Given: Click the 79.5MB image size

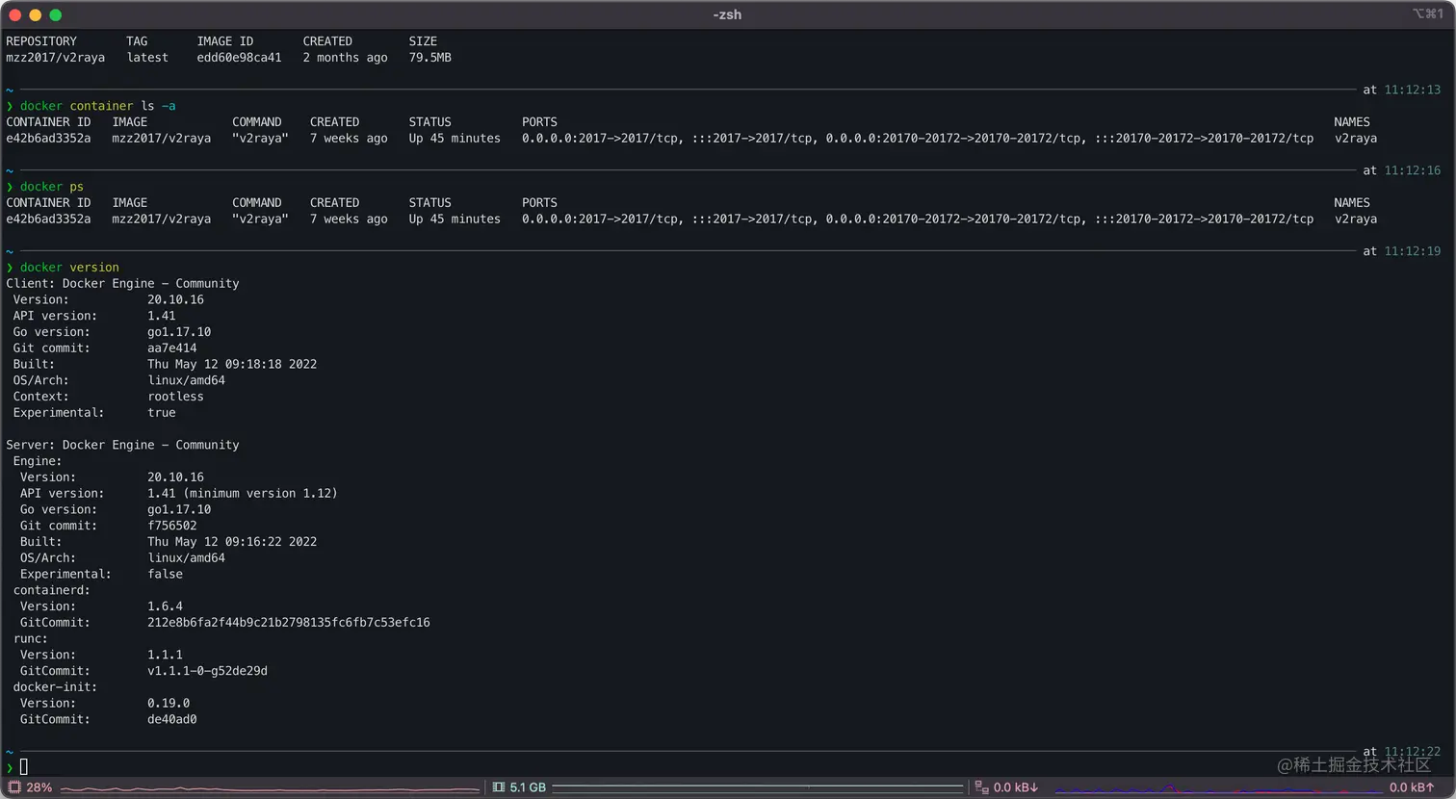Looking at the screenshot, I should [x=429, y=58].
